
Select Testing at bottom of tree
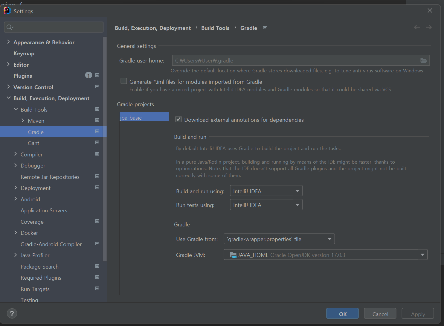[29, 300]
